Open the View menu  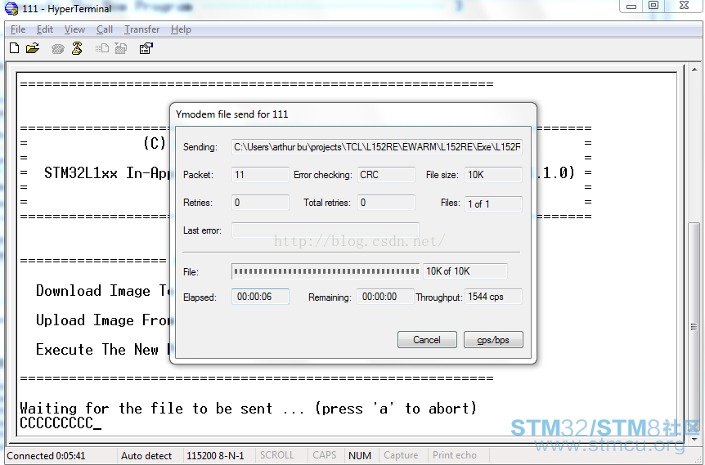(74, 29)
